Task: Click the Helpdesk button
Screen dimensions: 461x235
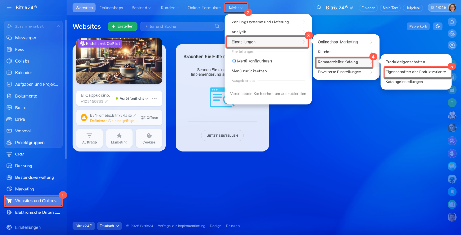Action: tap(413, 8)
